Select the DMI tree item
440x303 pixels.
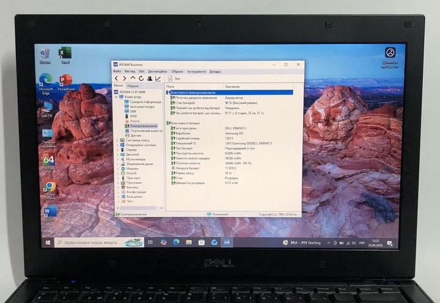pos(131,111)
